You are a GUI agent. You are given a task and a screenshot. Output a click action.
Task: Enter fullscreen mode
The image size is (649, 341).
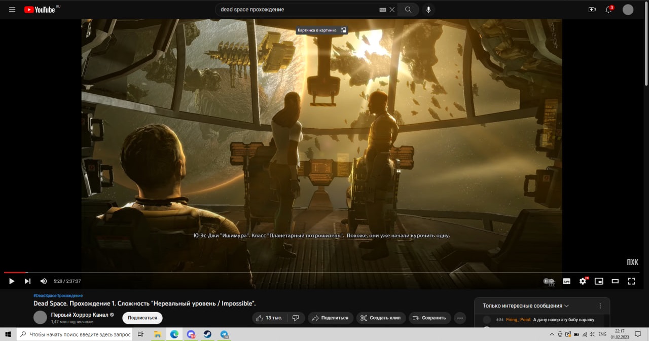(631, 281)
